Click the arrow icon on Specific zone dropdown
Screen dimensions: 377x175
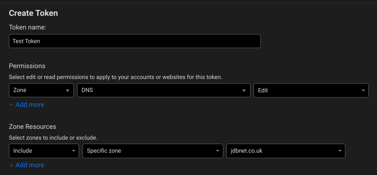(x=217, y=151)
